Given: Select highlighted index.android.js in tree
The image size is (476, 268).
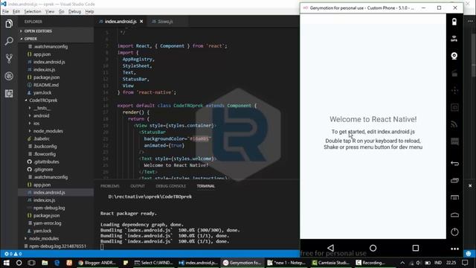Looking at the screenshot, I should 56,192.
